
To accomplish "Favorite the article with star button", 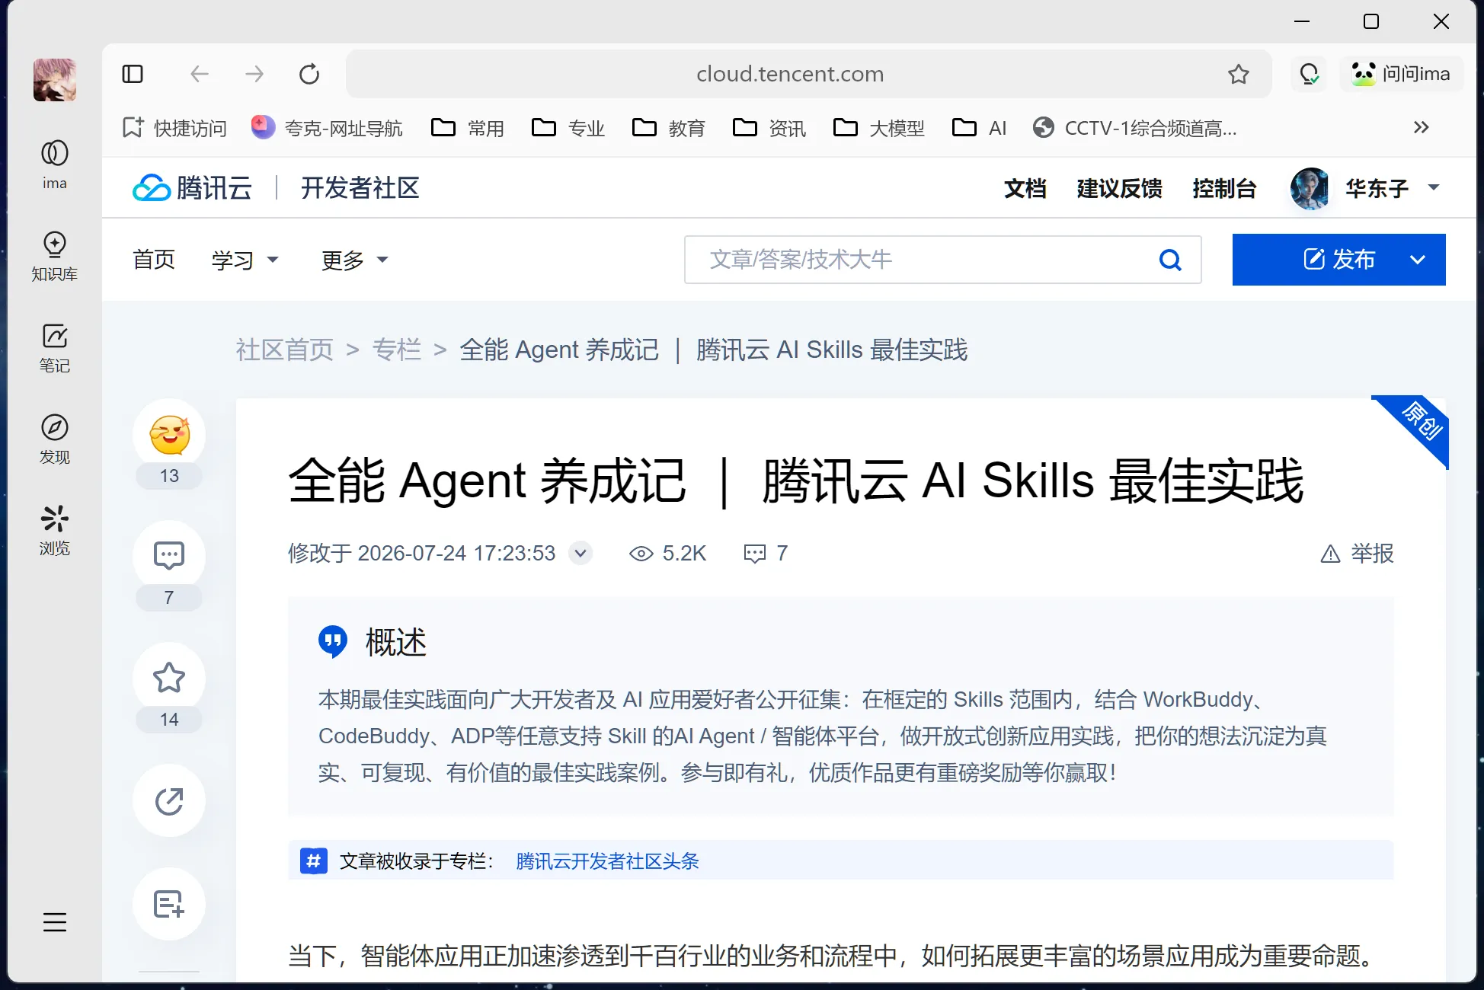I will (169, 679).
